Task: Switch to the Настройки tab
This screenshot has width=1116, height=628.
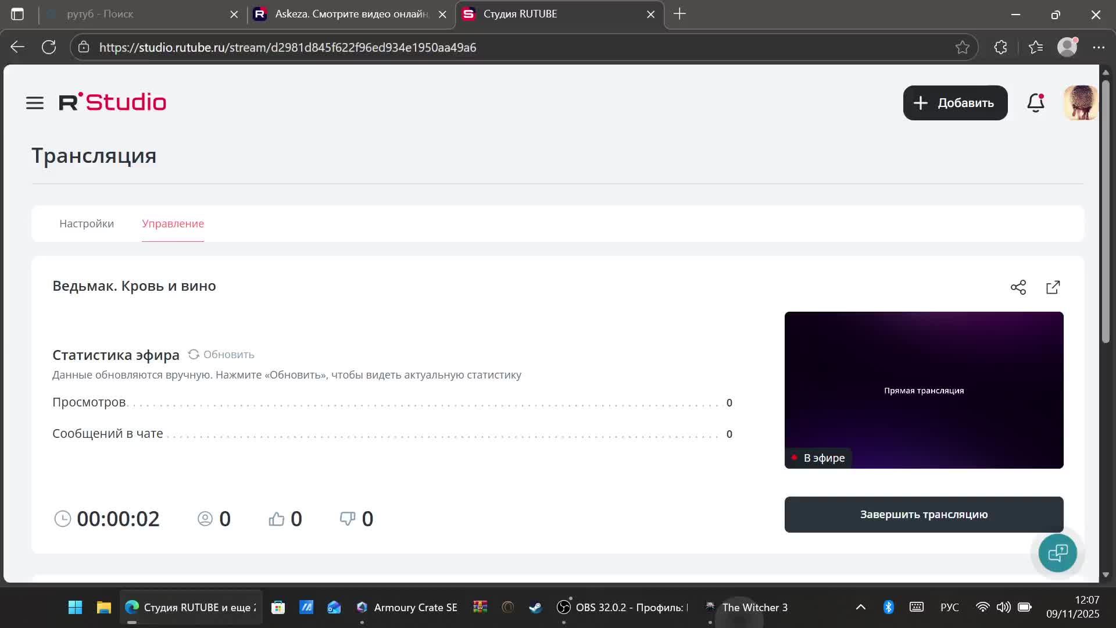Action: point(87,224)
